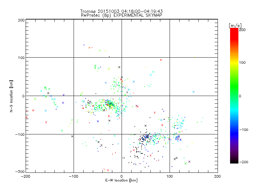Click the E-W axis tick label "0"

tap(122, 176)
